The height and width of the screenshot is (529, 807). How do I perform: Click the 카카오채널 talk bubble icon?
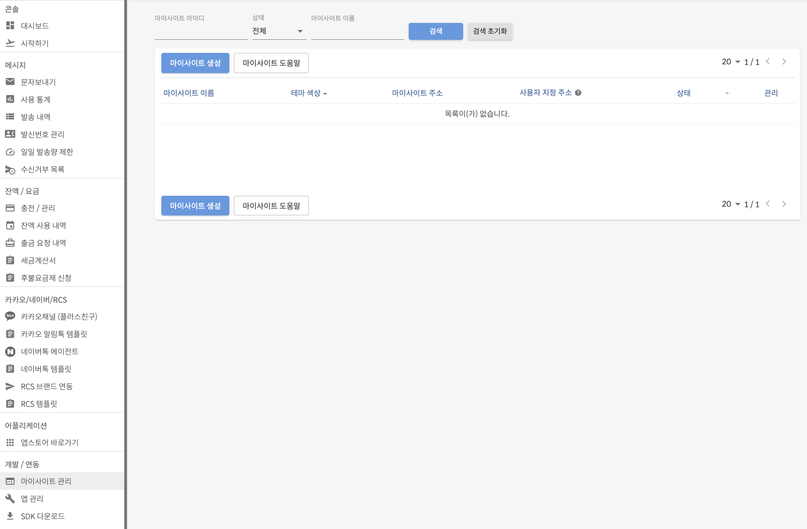(x=10, y=316)
